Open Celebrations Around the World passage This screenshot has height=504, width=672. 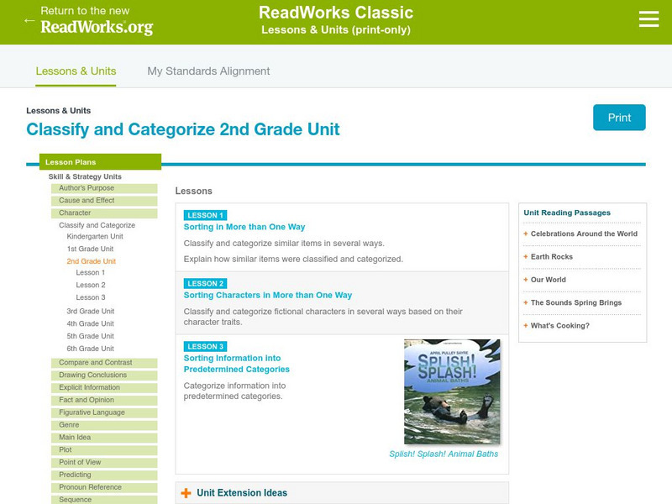pos(584,234)
